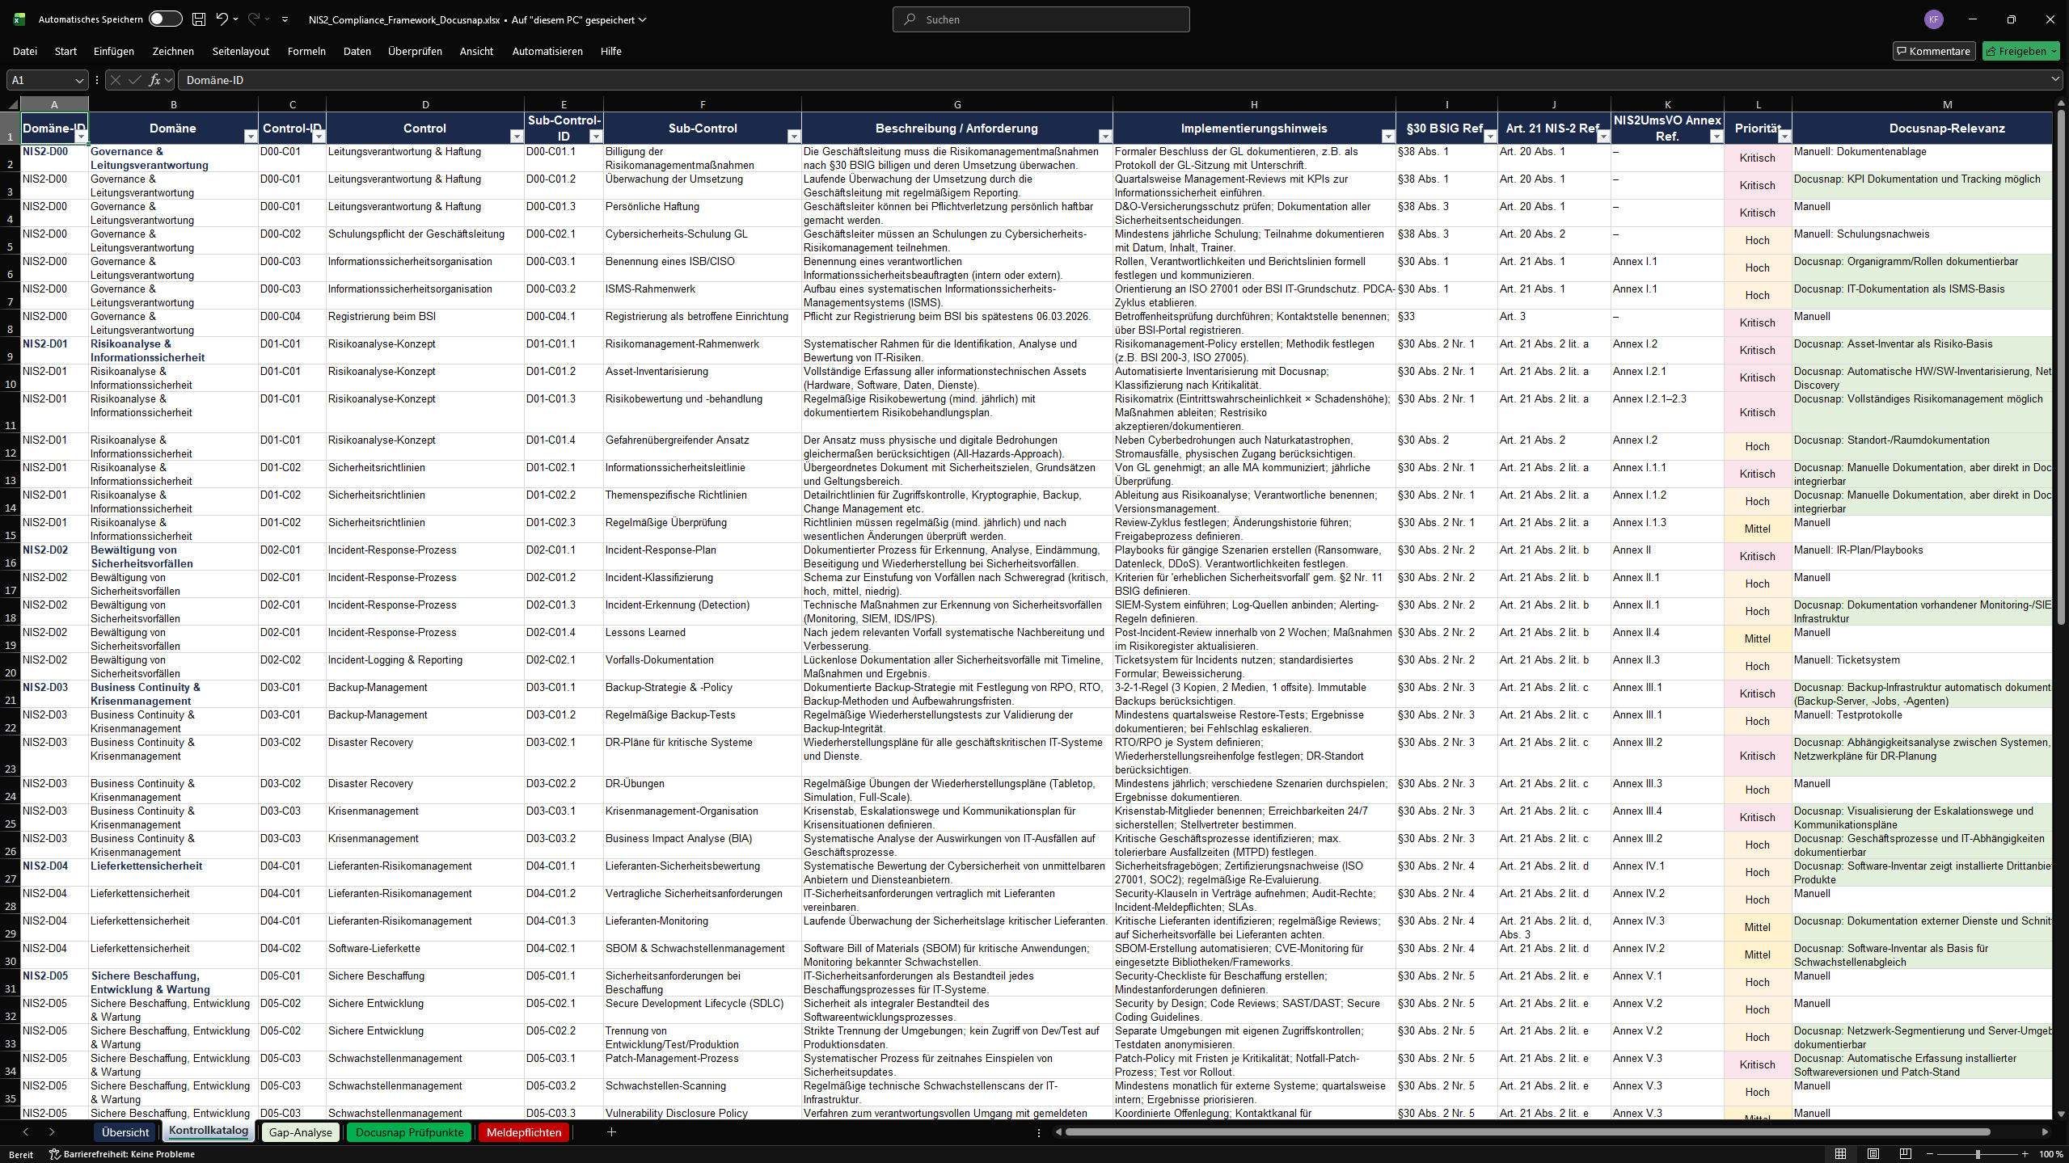The image size is (2069, 1163).
Task: Expand the Name Box dropdown
Action: tap(78, 80)
